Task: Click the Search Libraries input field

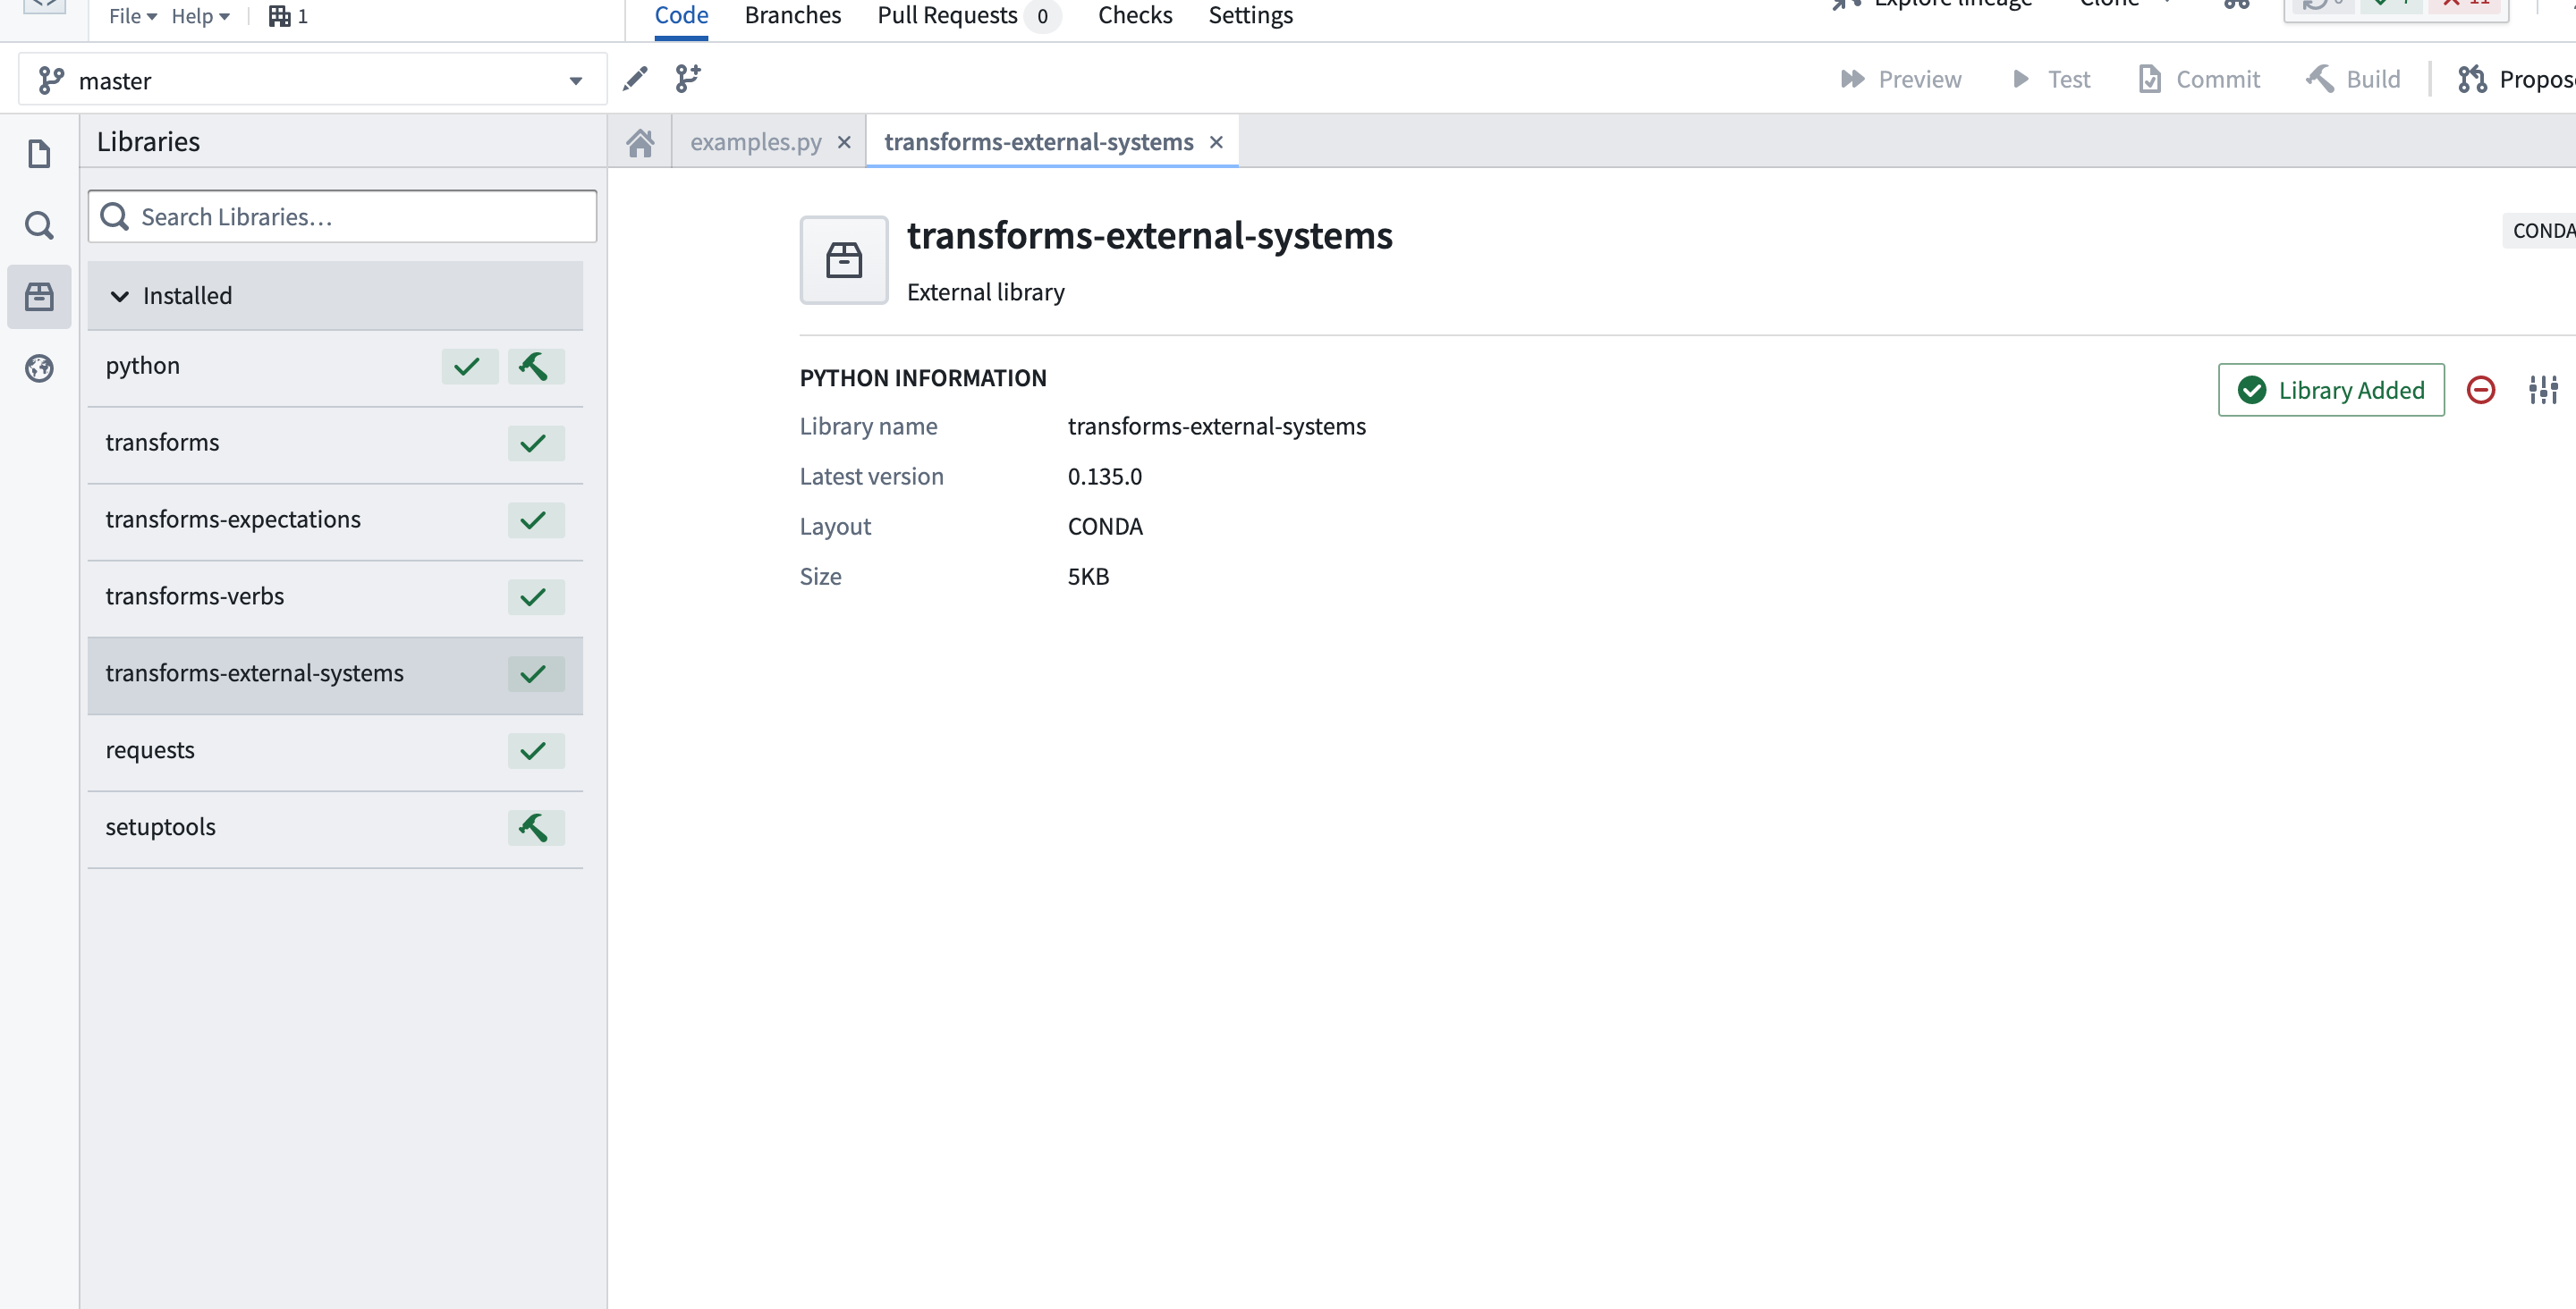Action: click(343, 214)
